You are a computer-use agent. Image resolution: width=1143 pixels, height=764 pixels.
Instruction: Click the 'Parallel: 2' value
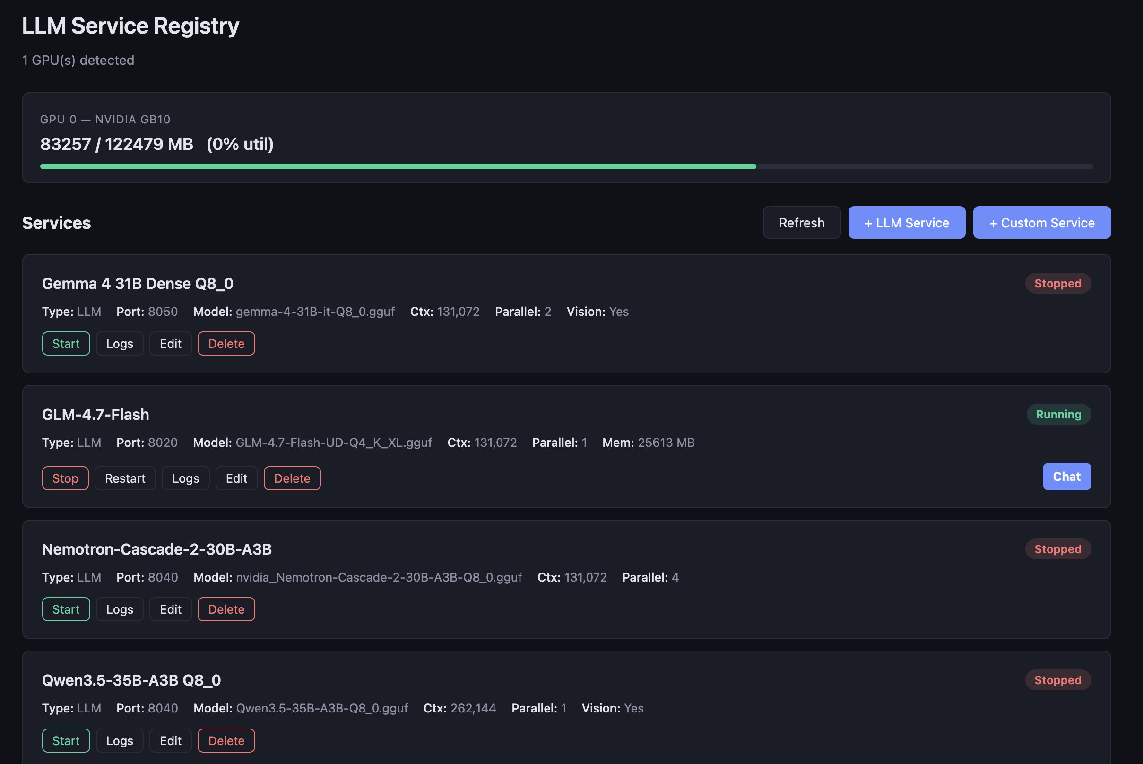[523, 312]
